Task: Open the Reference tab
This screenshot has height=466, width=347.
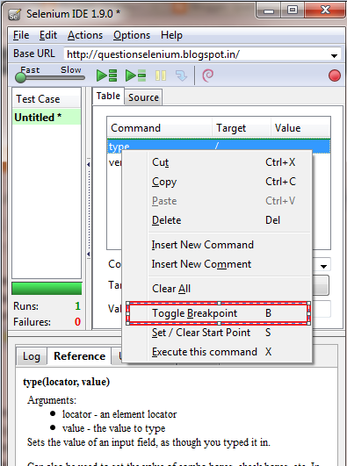Action: 79,356
